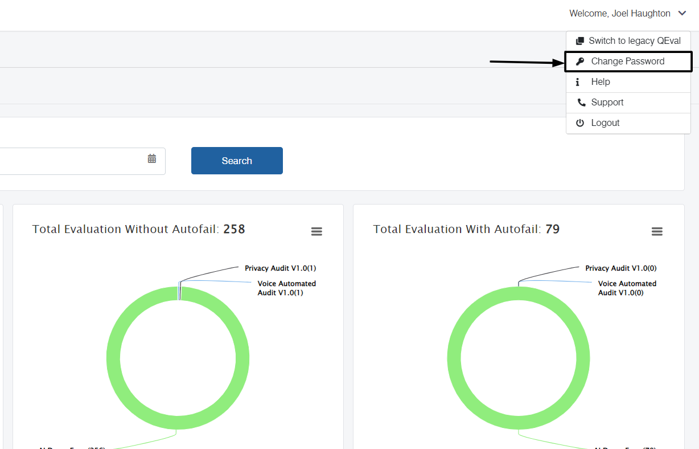Click the Total Evaluation Without Autofail title
Image resolution: width=699 pixels, height=449 pixels.
(139, 229)
